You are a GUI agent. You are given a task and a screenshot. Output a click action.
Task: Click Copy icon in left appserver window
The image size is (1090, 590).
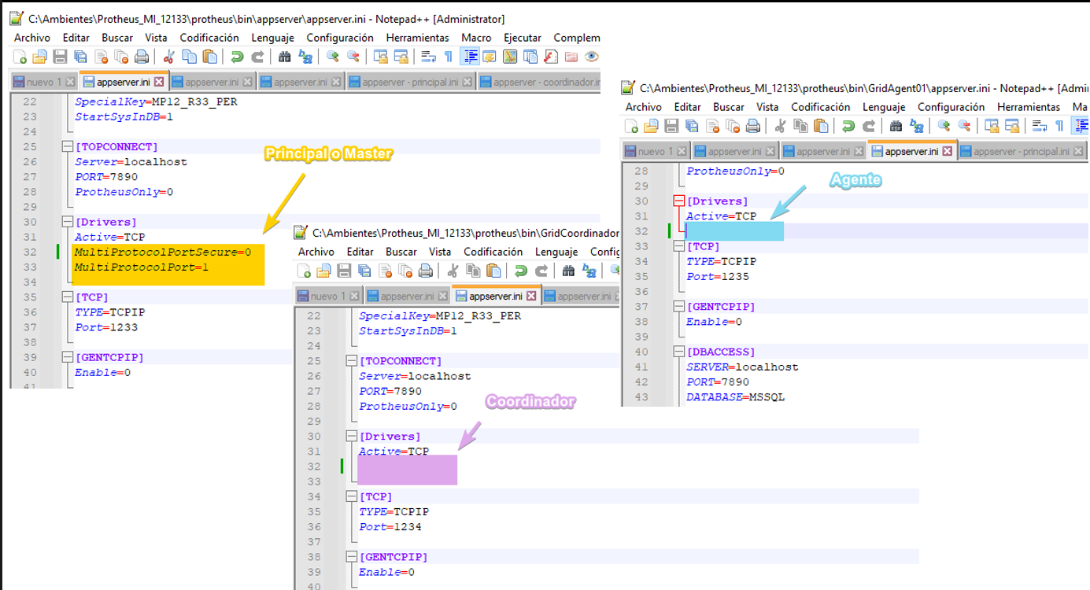(189, 57)
